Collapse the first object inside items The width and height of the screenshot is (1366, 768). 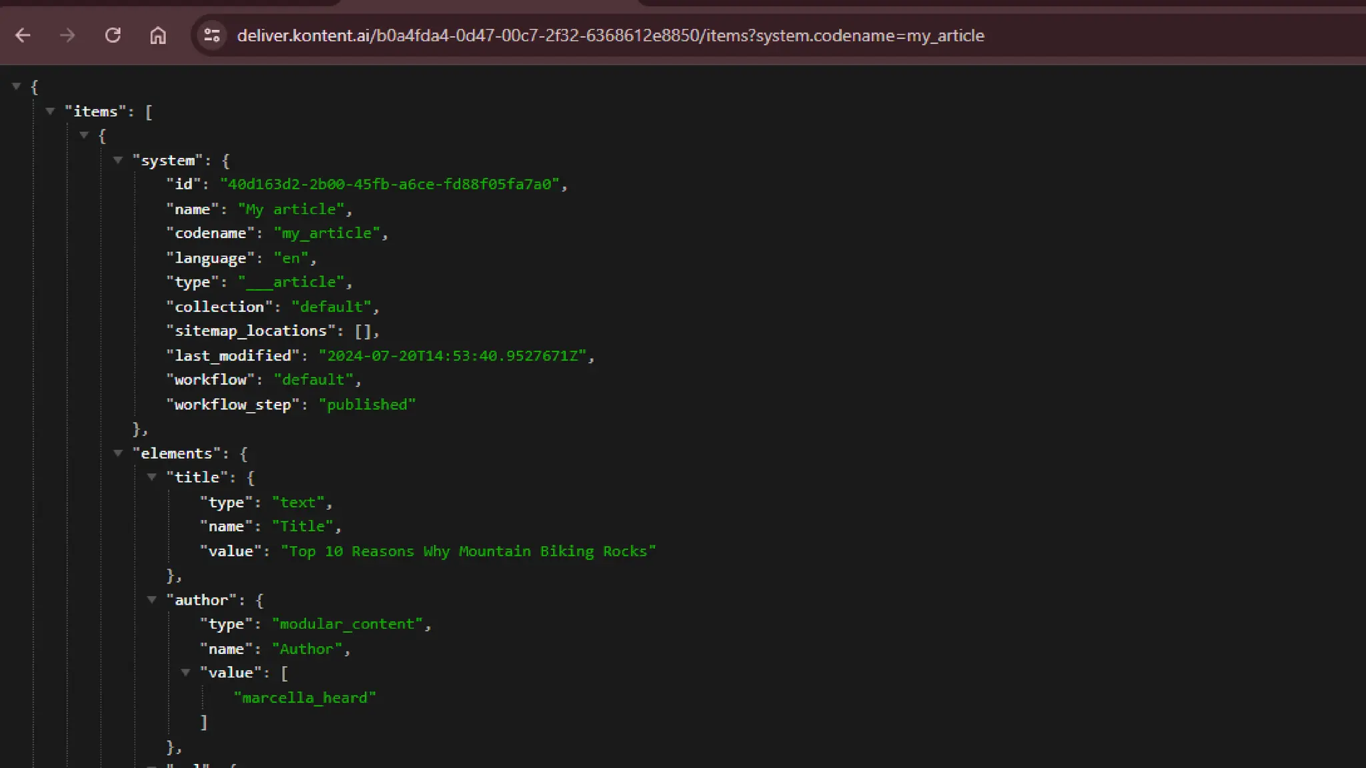pyautogui.click(x=84, y=135)
